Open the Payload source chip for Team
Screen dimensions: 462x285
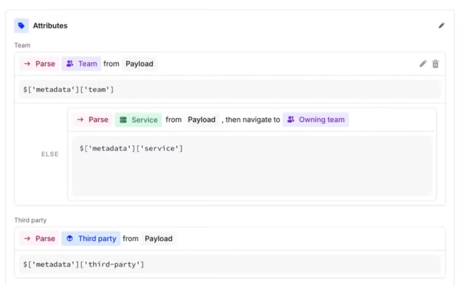click(139, 64)
